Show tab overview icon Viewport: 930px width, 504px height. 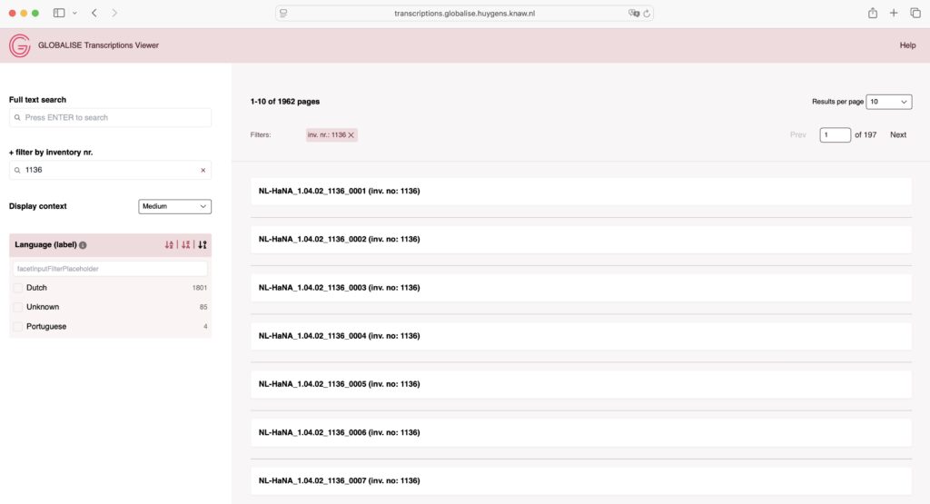point(915,13)
